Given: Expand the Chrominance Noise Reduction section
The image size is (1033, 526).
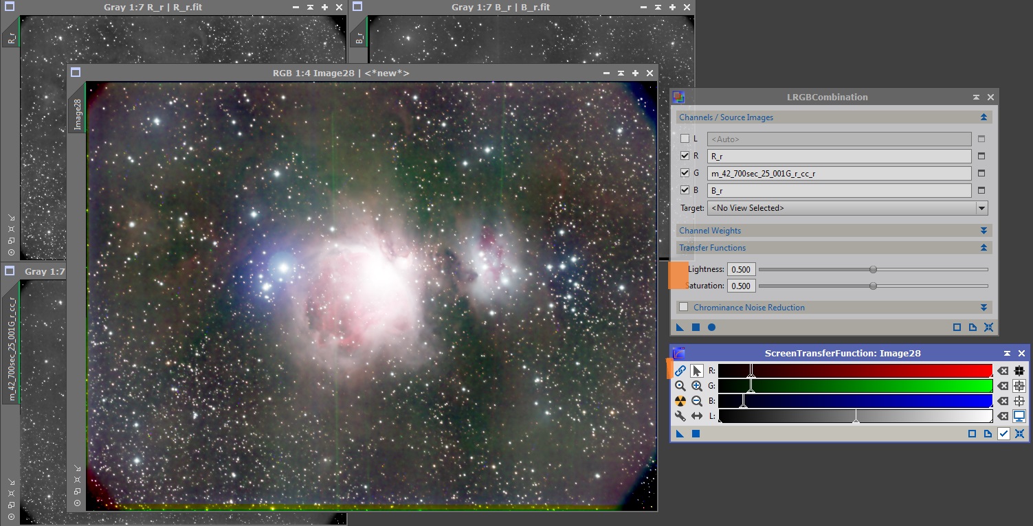Looking at the screenshot, I should (x=984, y=308).
